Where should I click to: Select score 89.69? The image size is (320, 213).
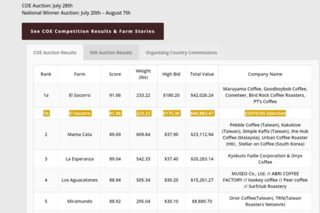[115, 134]
